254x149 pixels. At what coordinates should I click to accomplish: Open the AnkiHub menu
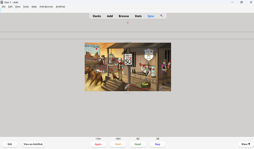click(60, 7)
